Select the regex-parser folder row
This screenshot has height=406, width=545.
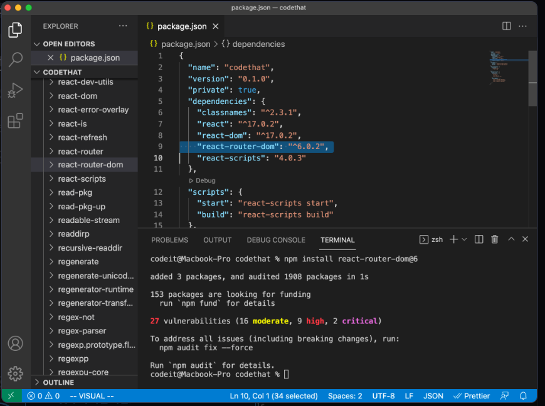point(85,331)
